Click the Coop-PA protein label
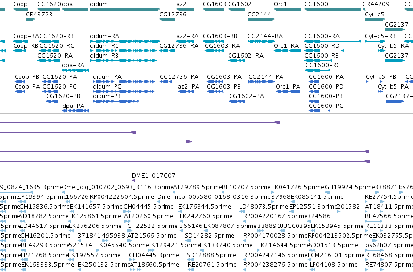The image size is (413, 272). click(x=27, y=87)
